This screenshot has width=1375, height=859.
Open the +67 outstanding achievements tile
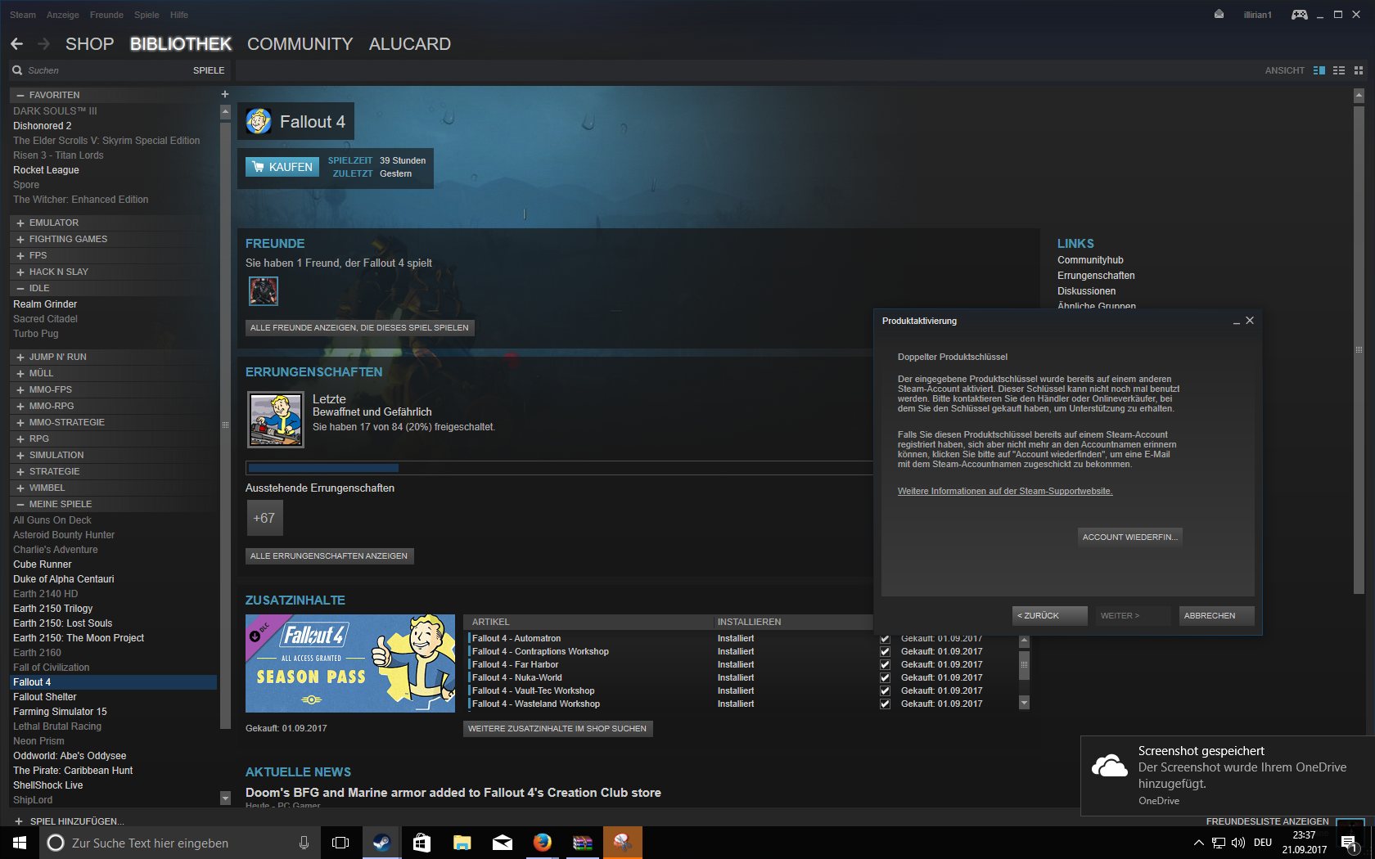click(x=264, y=518)
